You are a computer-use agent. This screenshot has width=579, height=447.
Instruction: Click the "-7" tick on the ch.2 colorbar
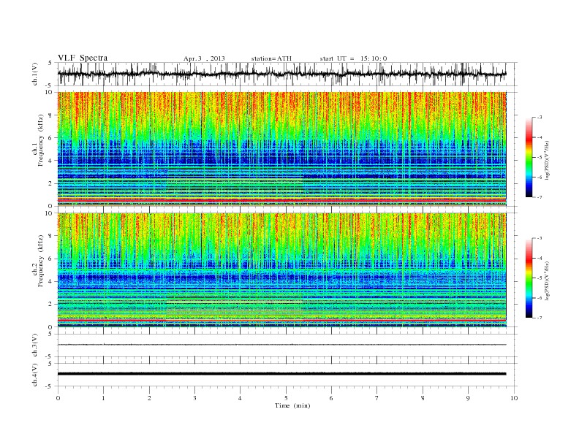539,318
